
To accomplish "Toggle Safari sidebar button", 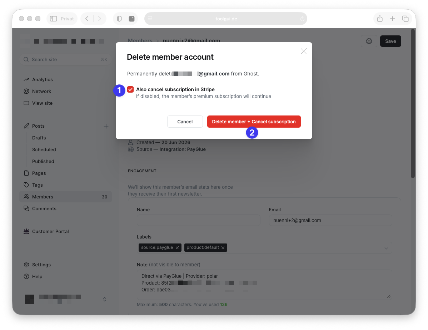I will coord(54,19).
